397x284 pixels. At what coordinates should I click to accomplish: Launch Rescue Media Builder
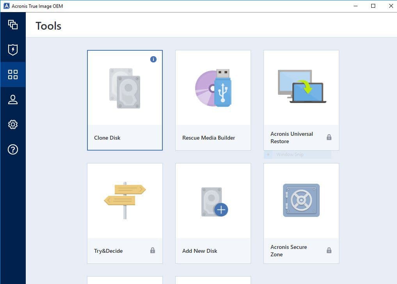(213, 99)
